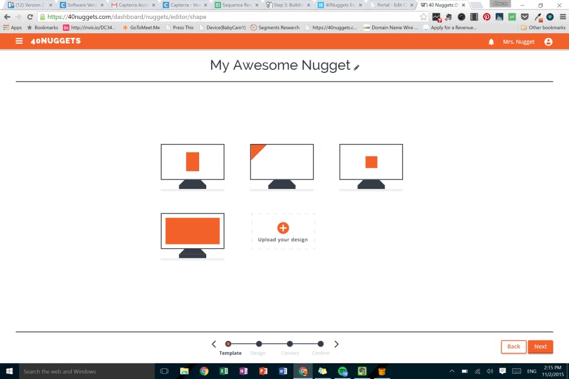
Task: Open Spotify from the taskbar
Action: pos(343,371)
